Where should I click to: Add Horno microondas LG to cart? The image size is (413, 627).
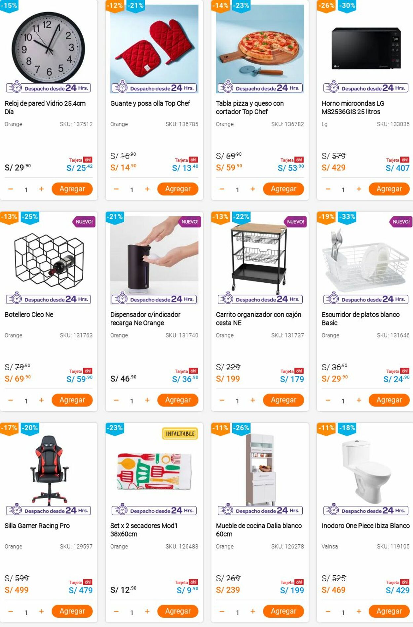(x=389, y=189)
